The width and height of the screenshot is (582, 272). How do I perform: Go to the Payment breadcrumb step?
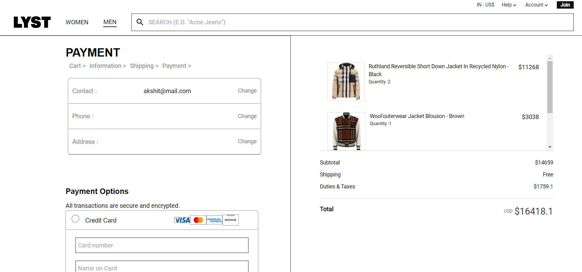(174, 66)
